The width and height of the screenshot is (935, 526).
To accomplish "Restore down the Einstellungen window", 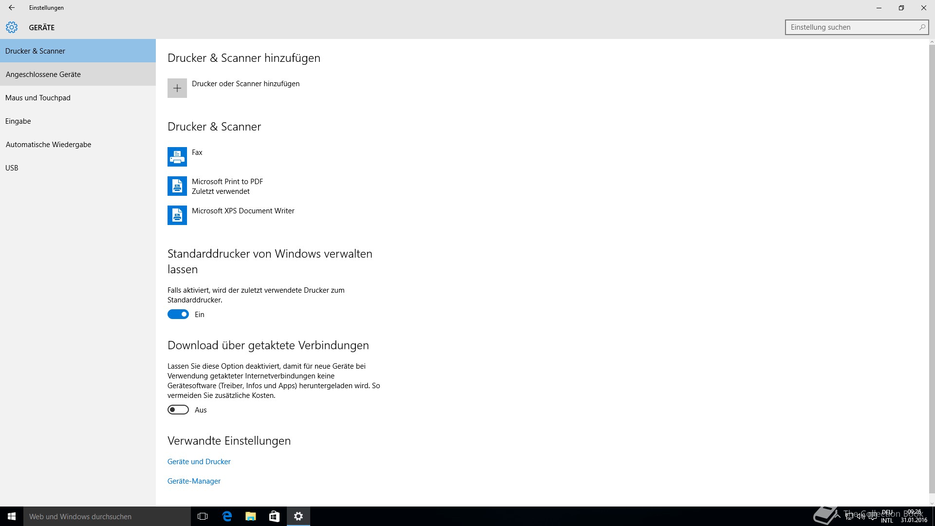I will [x=901, y=8].
